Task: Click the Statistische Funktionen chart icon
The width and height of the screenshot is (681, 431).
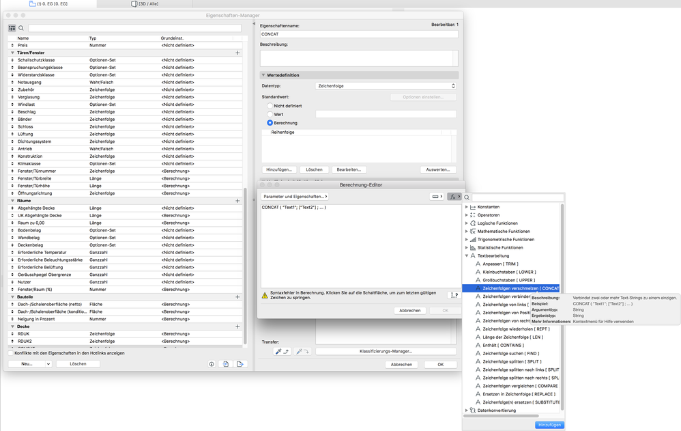Action: pyautogui.click(x=473, y=247)
